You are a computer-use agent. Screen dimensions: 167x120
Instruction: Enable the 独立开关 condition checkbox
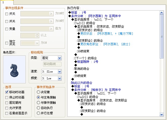(7, 43)
